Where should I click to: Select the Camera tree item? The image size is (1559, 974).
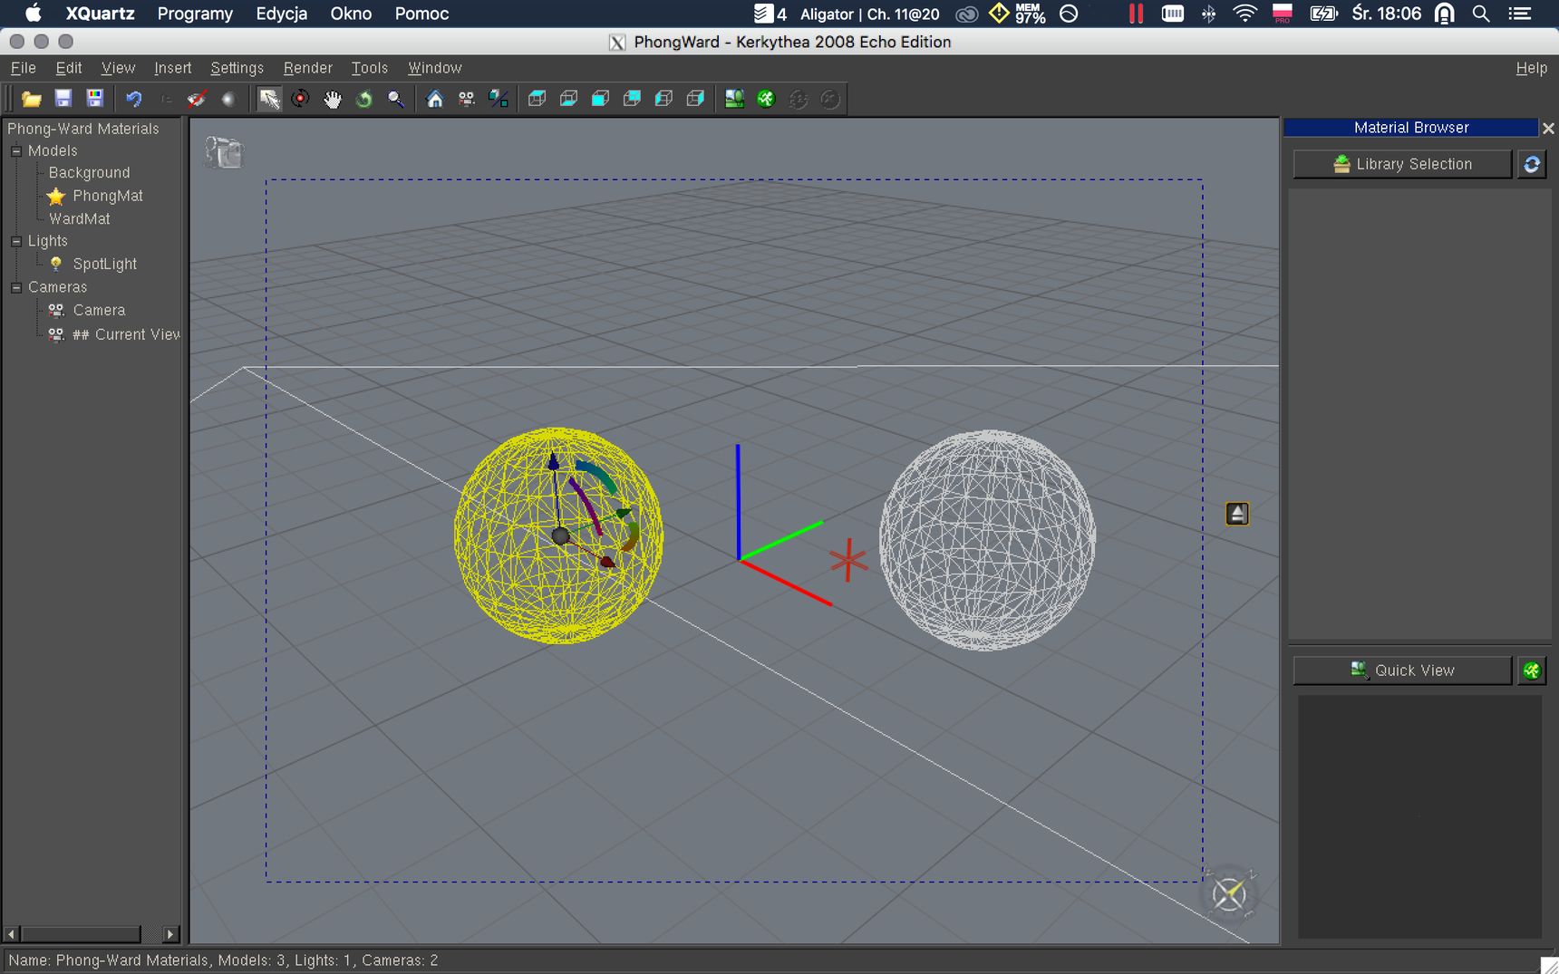[99, 310]
